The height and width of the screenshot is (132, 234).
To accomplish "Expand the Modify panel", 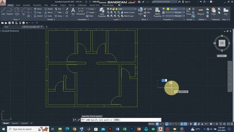I will point(51,19).
